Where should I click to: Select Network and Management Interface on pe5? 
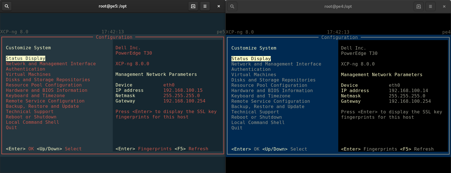[x=51, y=64]
